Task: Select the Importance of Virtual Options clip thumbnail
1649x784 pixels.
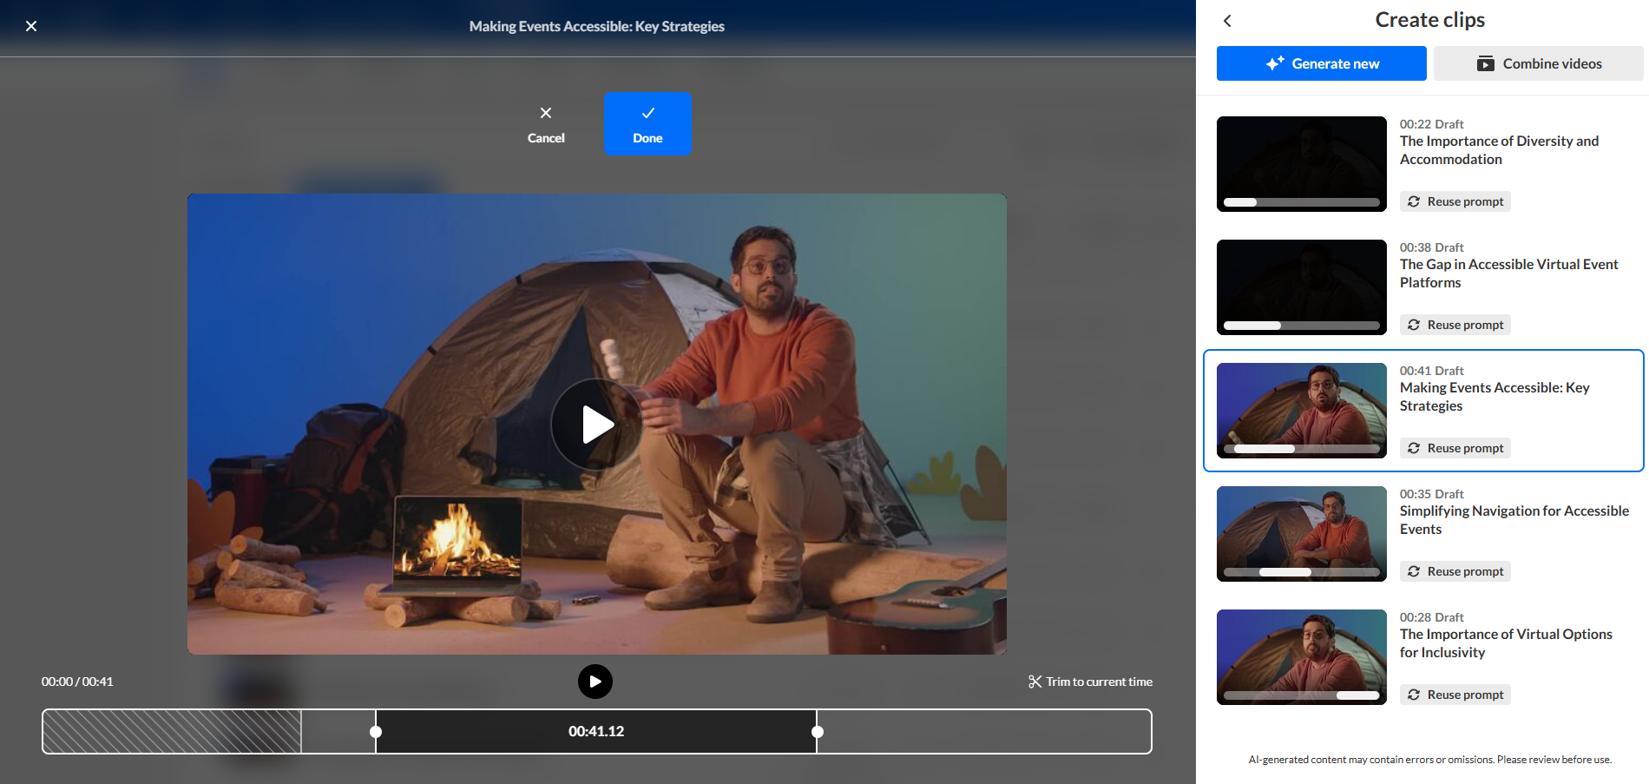Action: (x=1301, y=656)
